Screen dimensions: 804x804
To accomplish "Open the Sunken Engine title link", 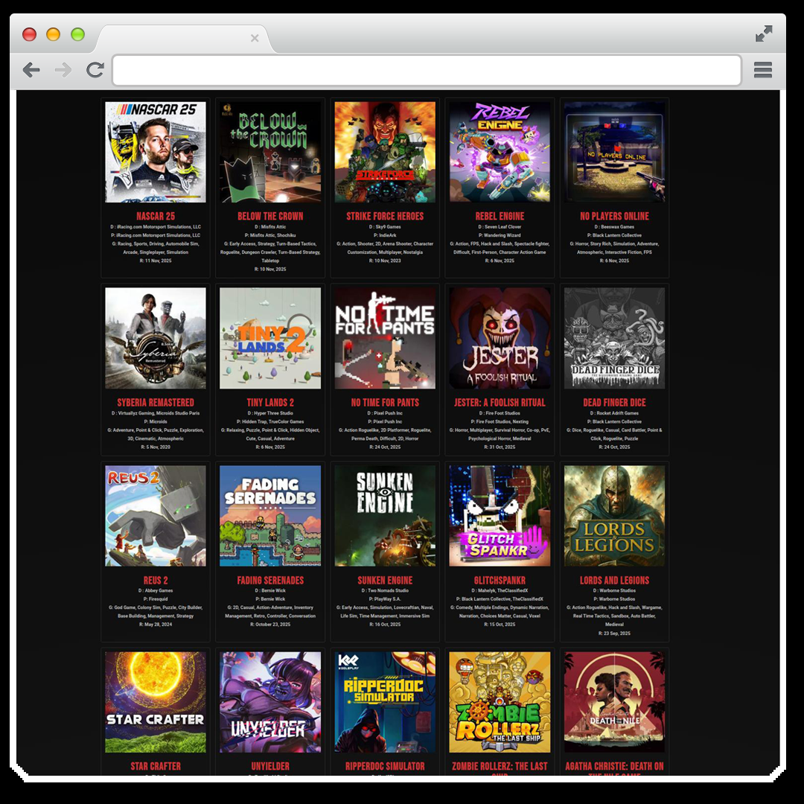I will (x=385, y=581).
